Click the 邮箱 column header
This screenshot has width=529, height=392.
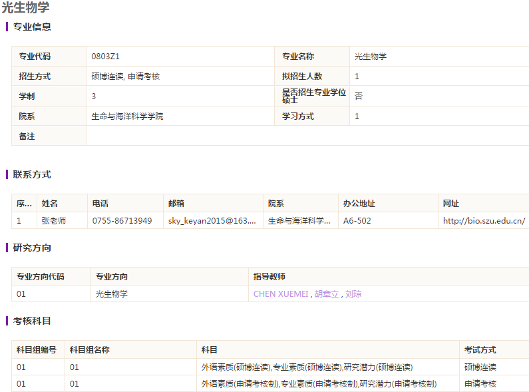tap(176, 204)
